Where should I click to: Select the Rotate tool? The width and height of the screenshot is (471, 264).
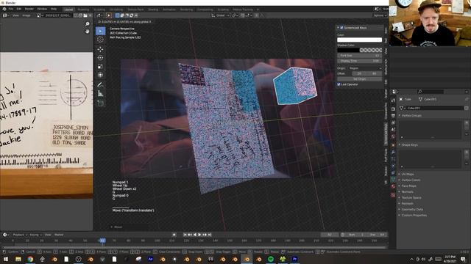(x=100, y=58)
